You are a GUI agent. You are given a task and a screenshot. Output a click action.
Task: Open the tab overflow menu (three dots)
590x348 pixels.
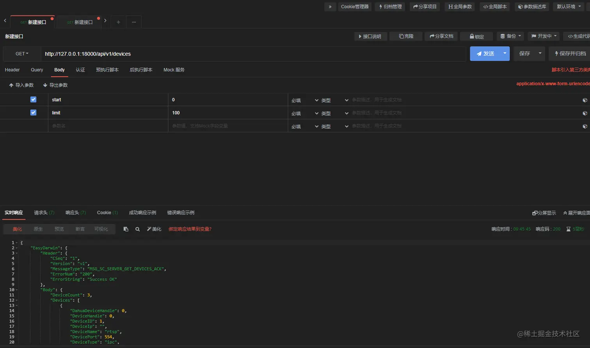tap(134, 22)
